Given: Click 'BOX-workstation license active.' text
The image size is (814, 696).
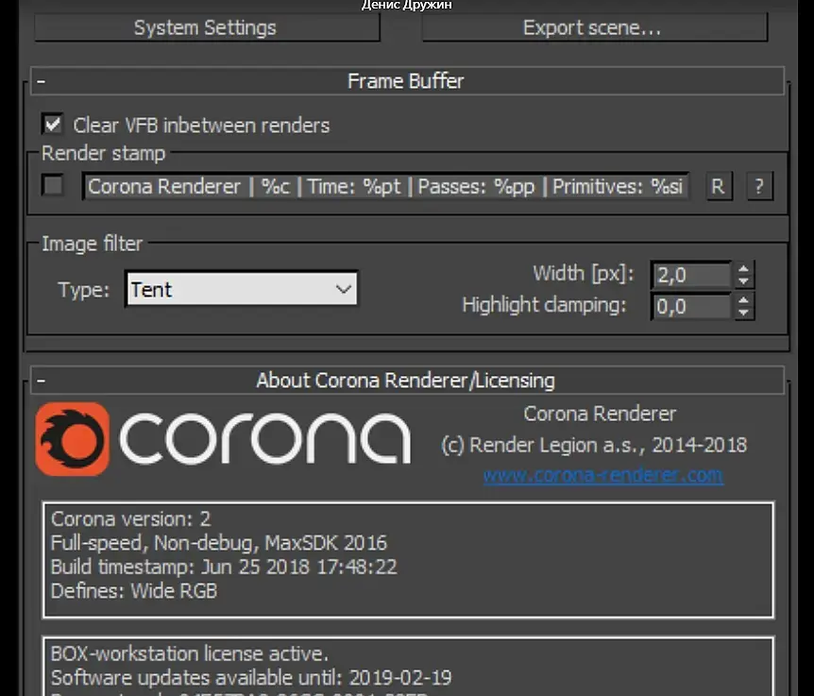Looking at the screenshot, I should click(x=190, y=654).
